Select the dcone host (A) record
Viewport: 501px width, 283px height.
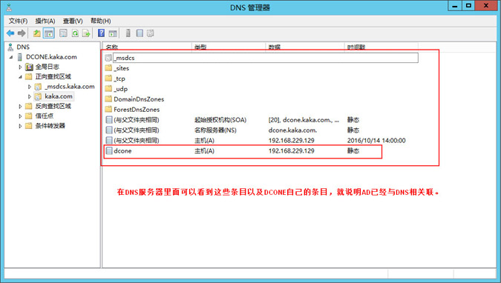pos(243,151)
